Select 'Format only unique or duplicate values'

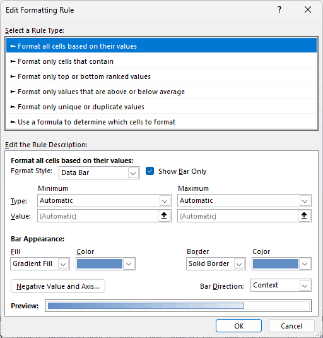tap(161, 106)
